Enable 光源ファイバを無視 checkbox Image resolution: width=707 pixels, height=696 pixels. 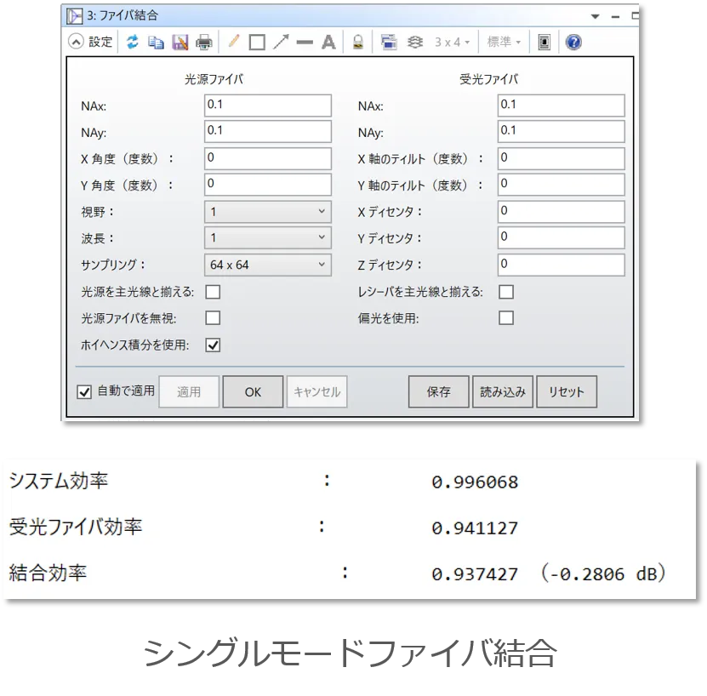point(213,318)
